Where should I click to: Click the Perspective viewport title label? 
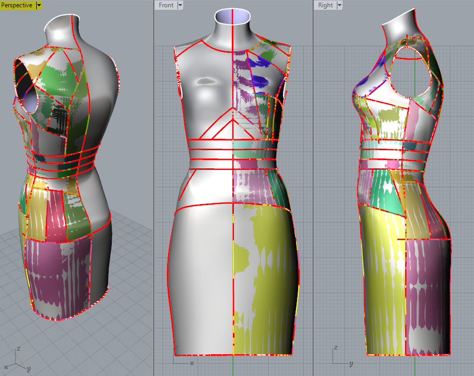(x=17, y=5)
